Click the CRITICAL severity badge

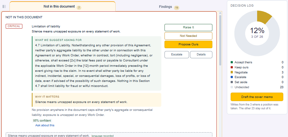click(x=14, y=26)
